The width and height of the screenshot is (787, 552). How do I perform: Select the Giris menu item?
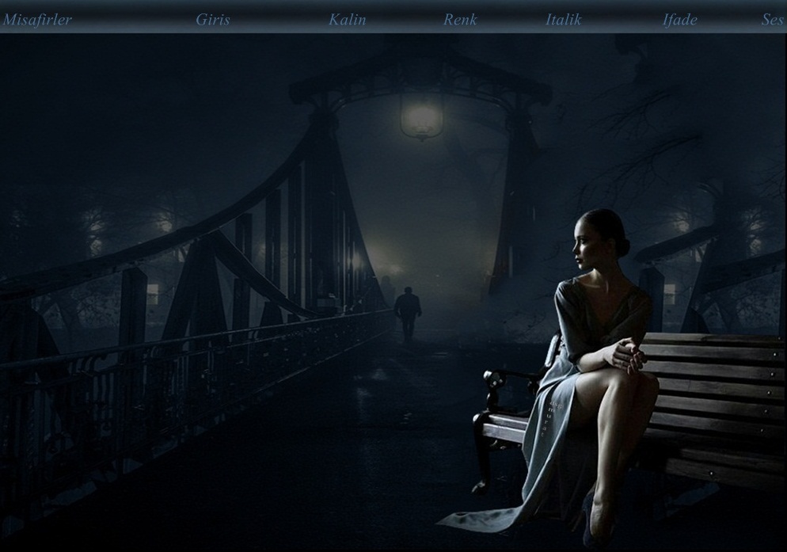click(x=213, y=20)
